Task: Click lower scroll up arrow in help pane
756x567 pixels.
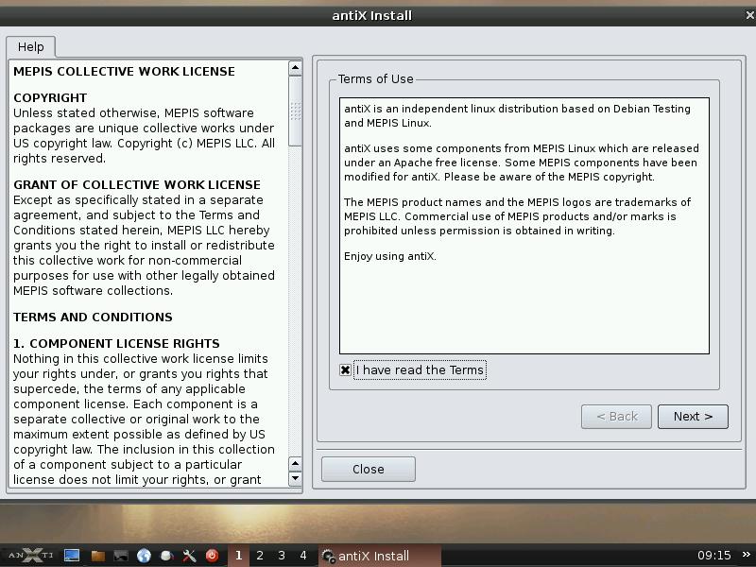Action: tap(295, 464)
